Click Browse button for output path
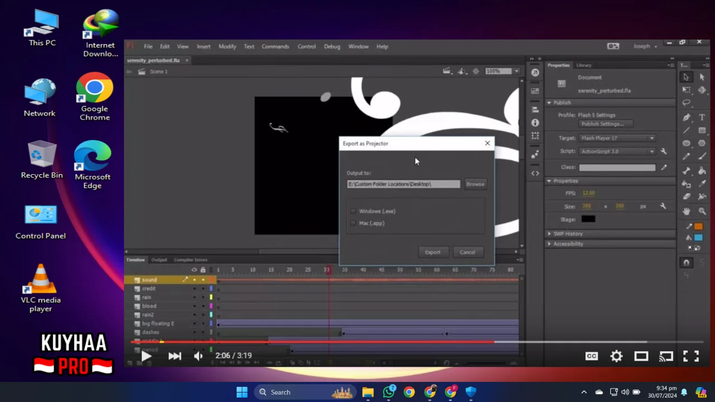Screen dimensions: 715x402 pos(475,184)
